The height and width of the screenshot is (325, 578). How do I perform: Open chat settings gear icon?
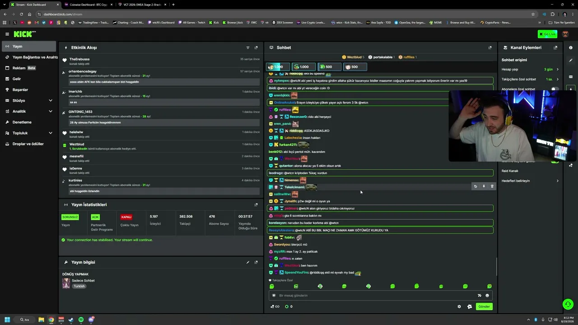(459, 306)
